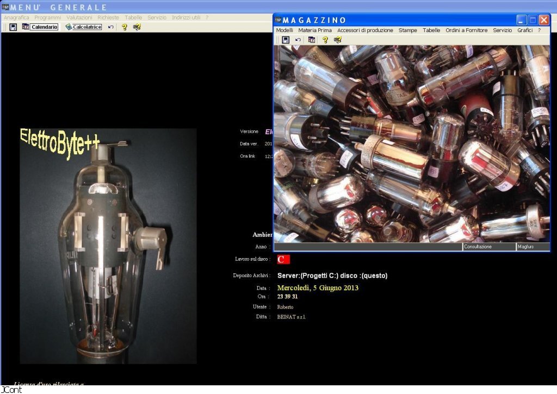
Task: Click the yellow question mark in Magazzino toolbar
Action: point(325,40)
